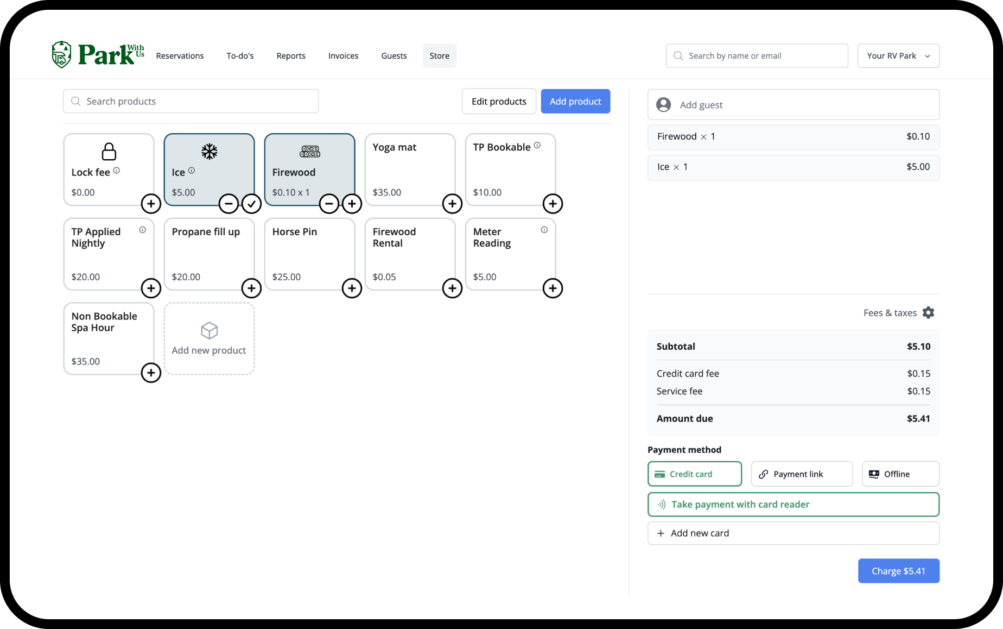Viewport: 1003px width, 629px height.
Task: Click Charge $5.41 button
Action: (x=898, y=571)
